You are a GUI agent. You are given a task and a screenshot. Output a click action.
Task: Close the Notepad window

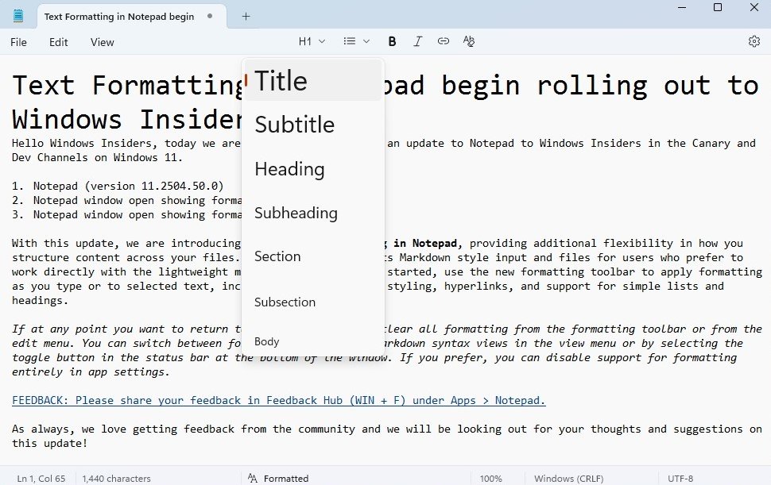tap(754, 7)
